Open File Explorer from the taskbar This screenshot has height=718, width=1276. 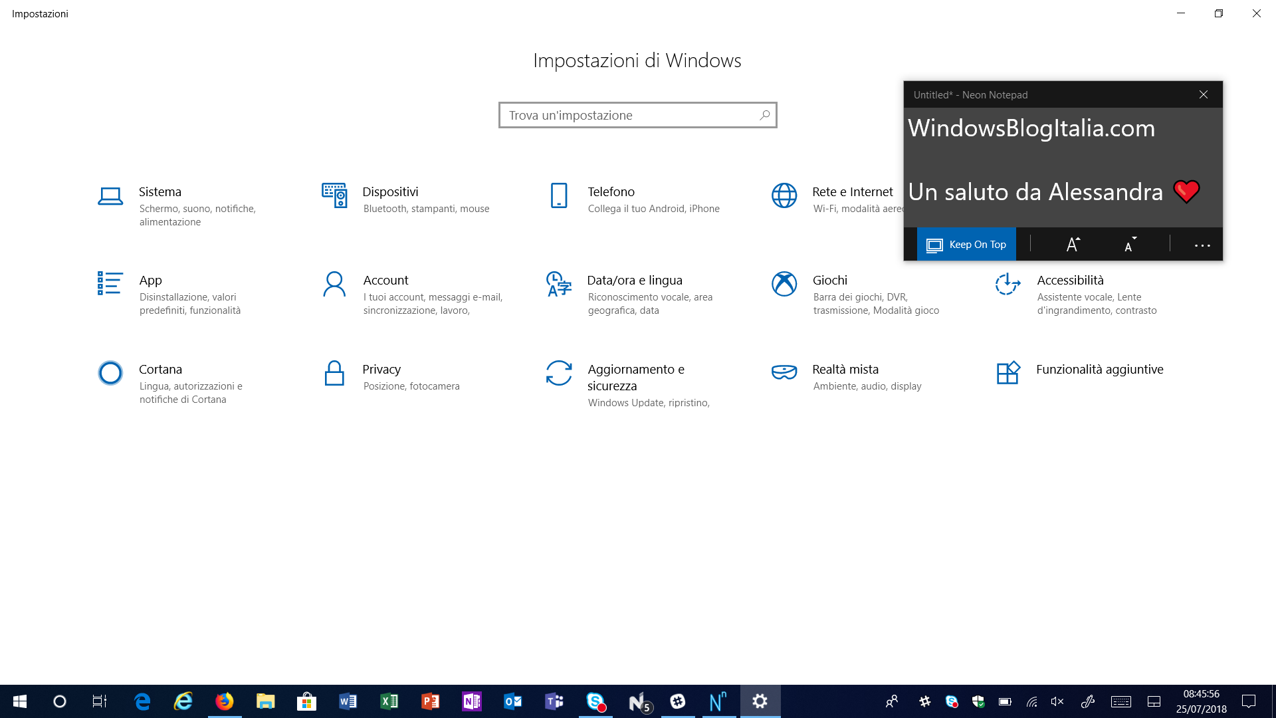click(x=266, y=701)
